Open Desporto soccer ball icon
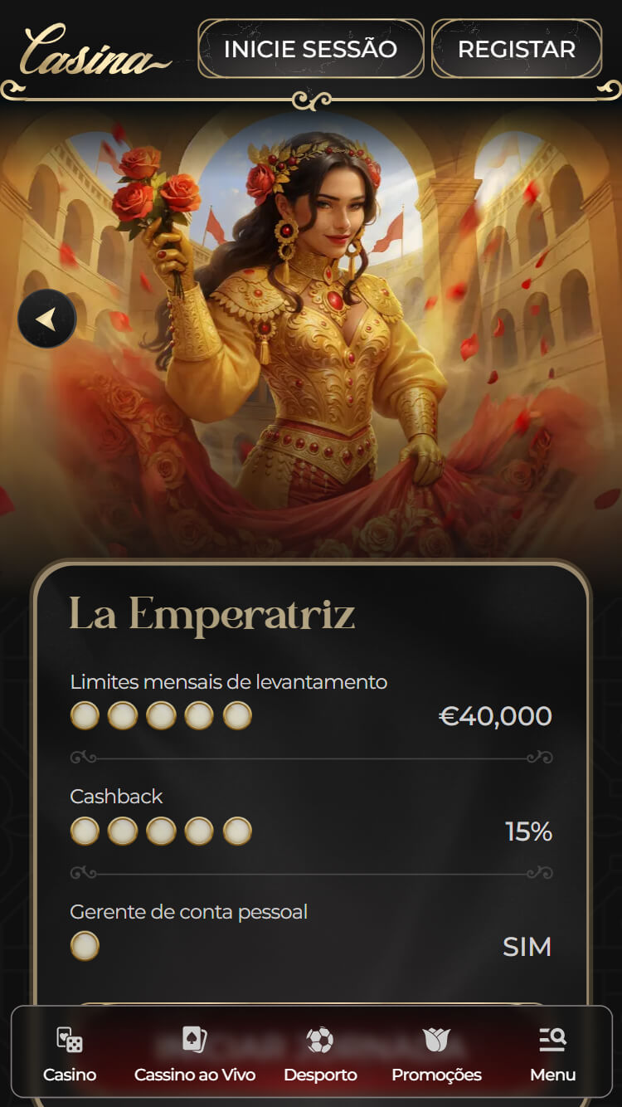622x1107 pixels. coord(320,1040)
